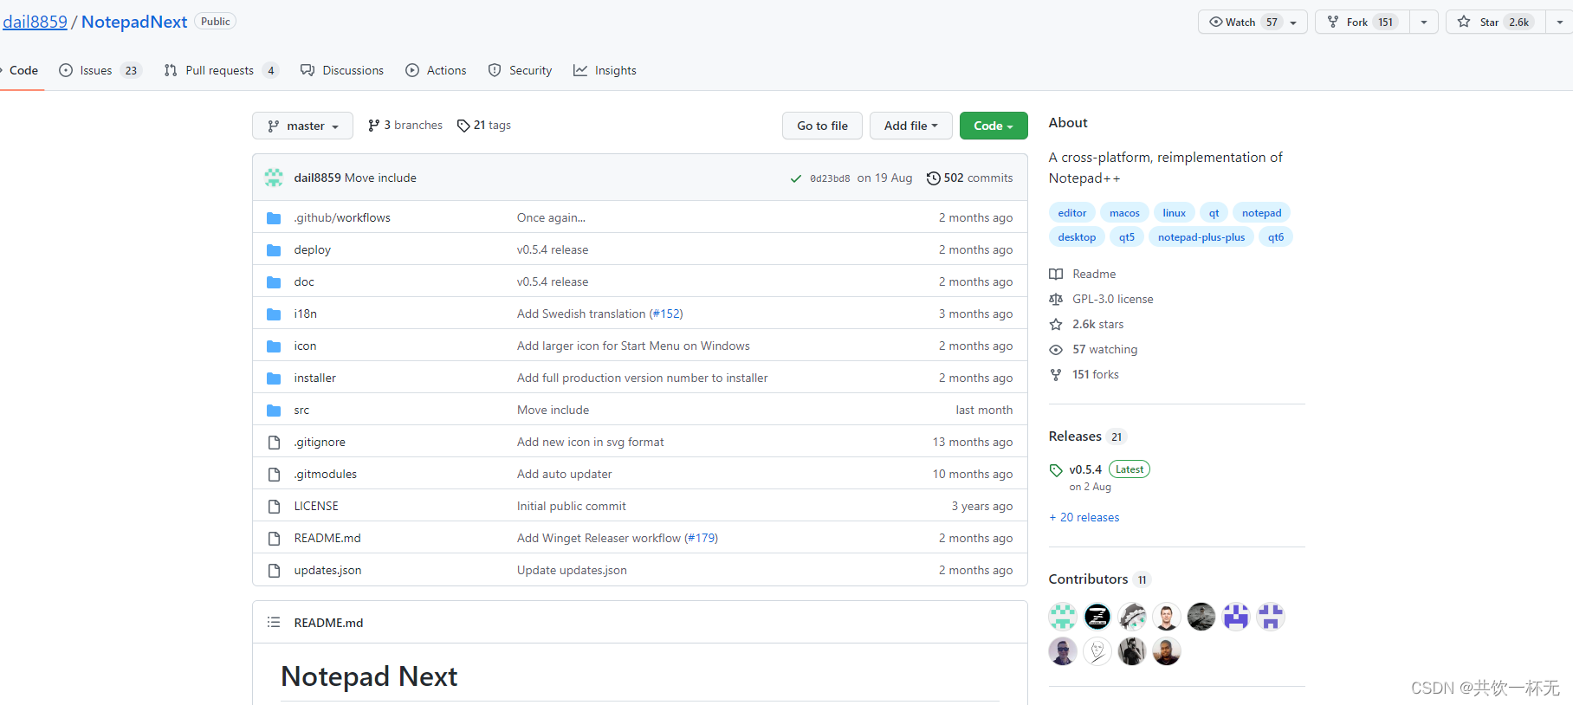Image resolution: width=1573 pixels, height=705 pixels.
Task: Select the macos topic tag
Action: click(1124, 213)
